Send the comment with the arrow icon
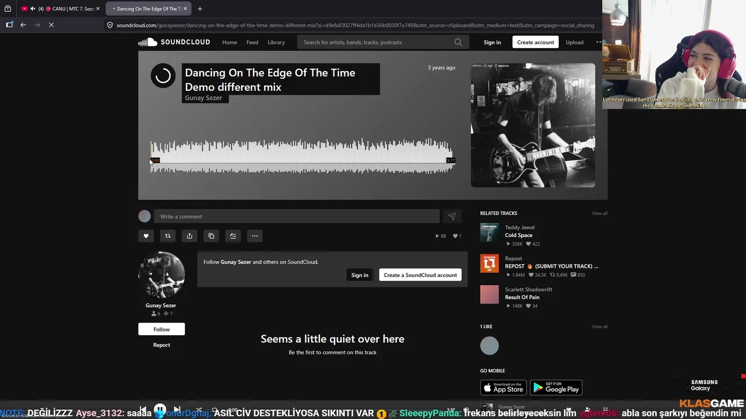Viewport: 746px width, 419px height. [452, 216]
